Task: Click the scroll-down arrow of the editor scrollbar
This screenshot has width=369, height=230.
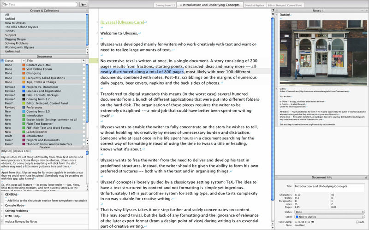Action: 273,228
